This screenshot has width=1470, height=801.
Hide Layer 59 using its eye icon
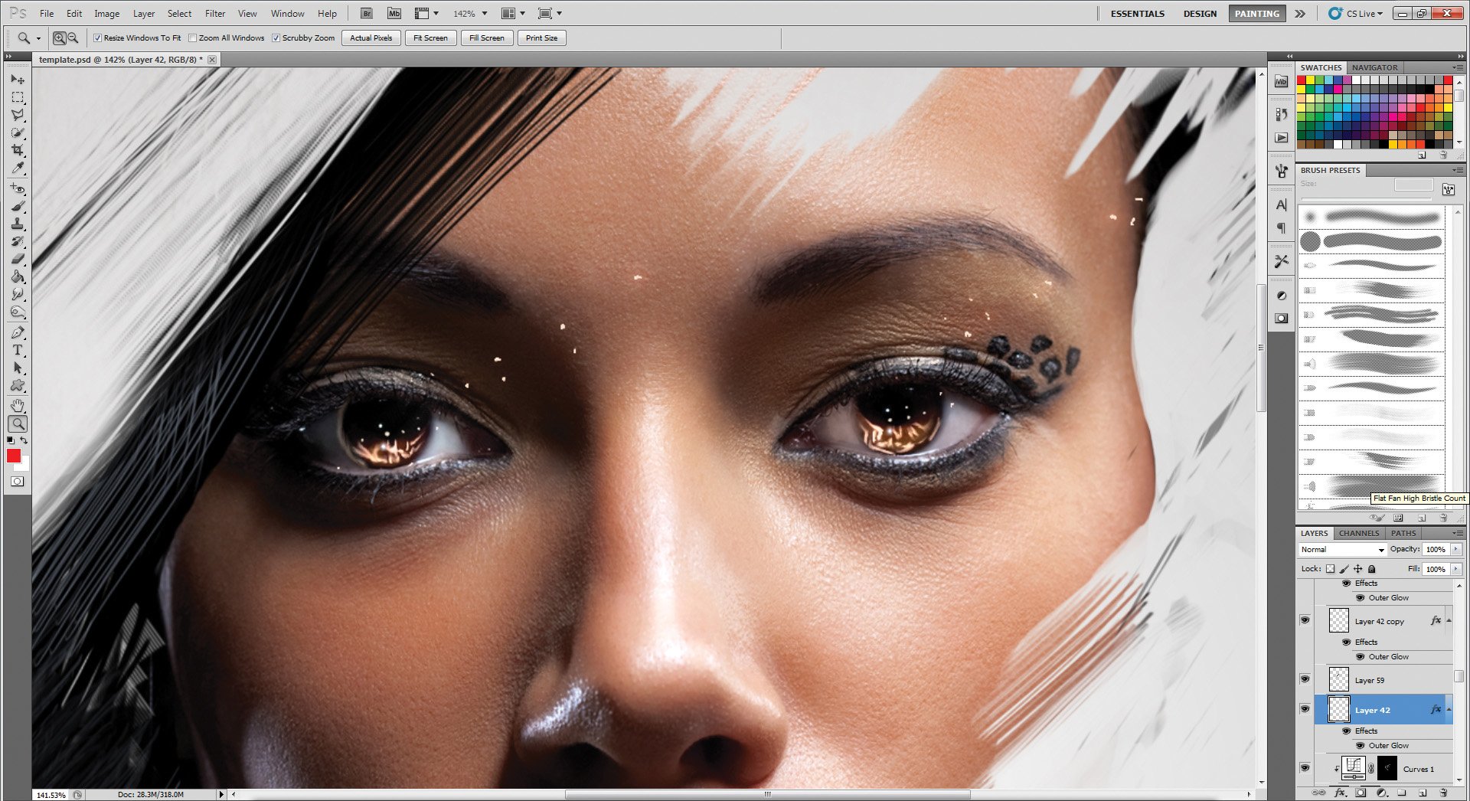click(1305, 679)
